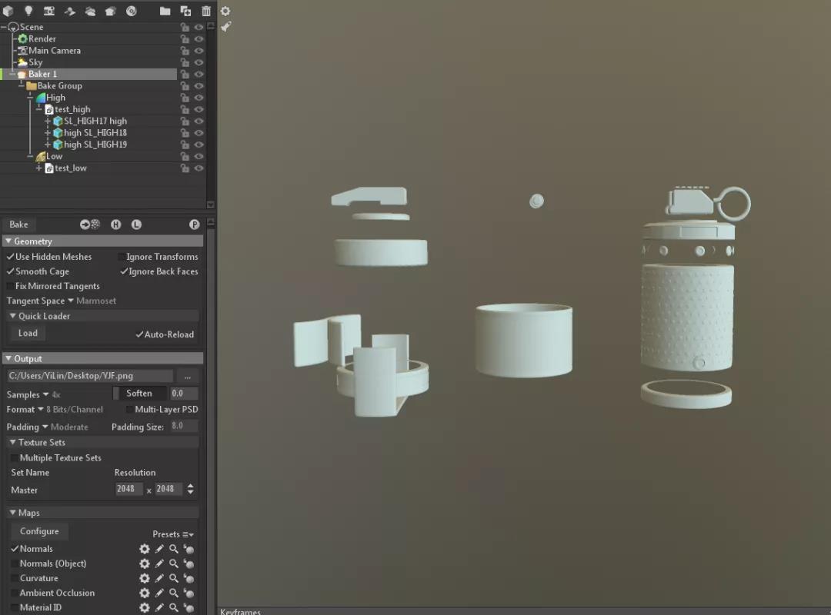Open the Normals map gear settings
Image resolution: width=831 pixels, height=615 pixels.
[x=144, y=549]
